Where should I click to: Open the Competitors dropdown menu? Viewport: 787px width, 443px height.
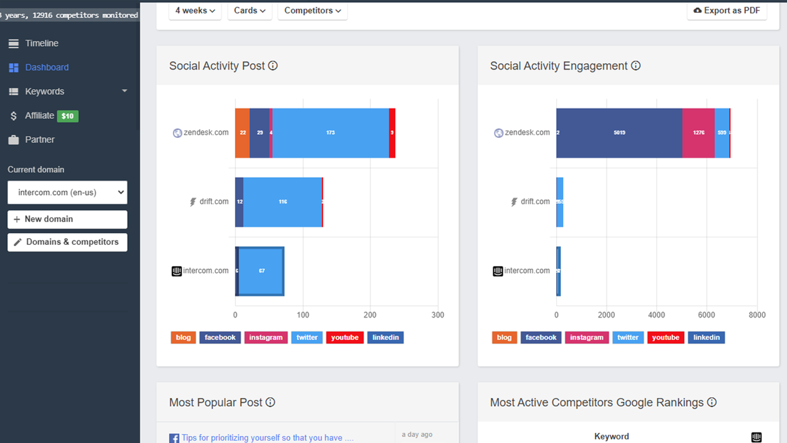313,10
